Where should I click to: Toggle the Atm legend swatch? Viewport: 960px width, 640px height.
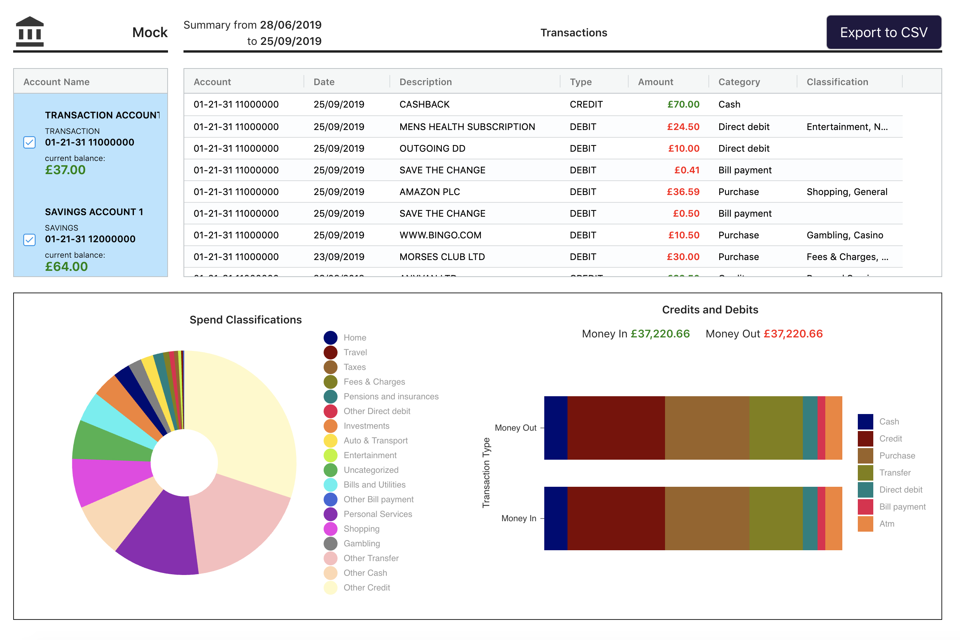[865, 524]
